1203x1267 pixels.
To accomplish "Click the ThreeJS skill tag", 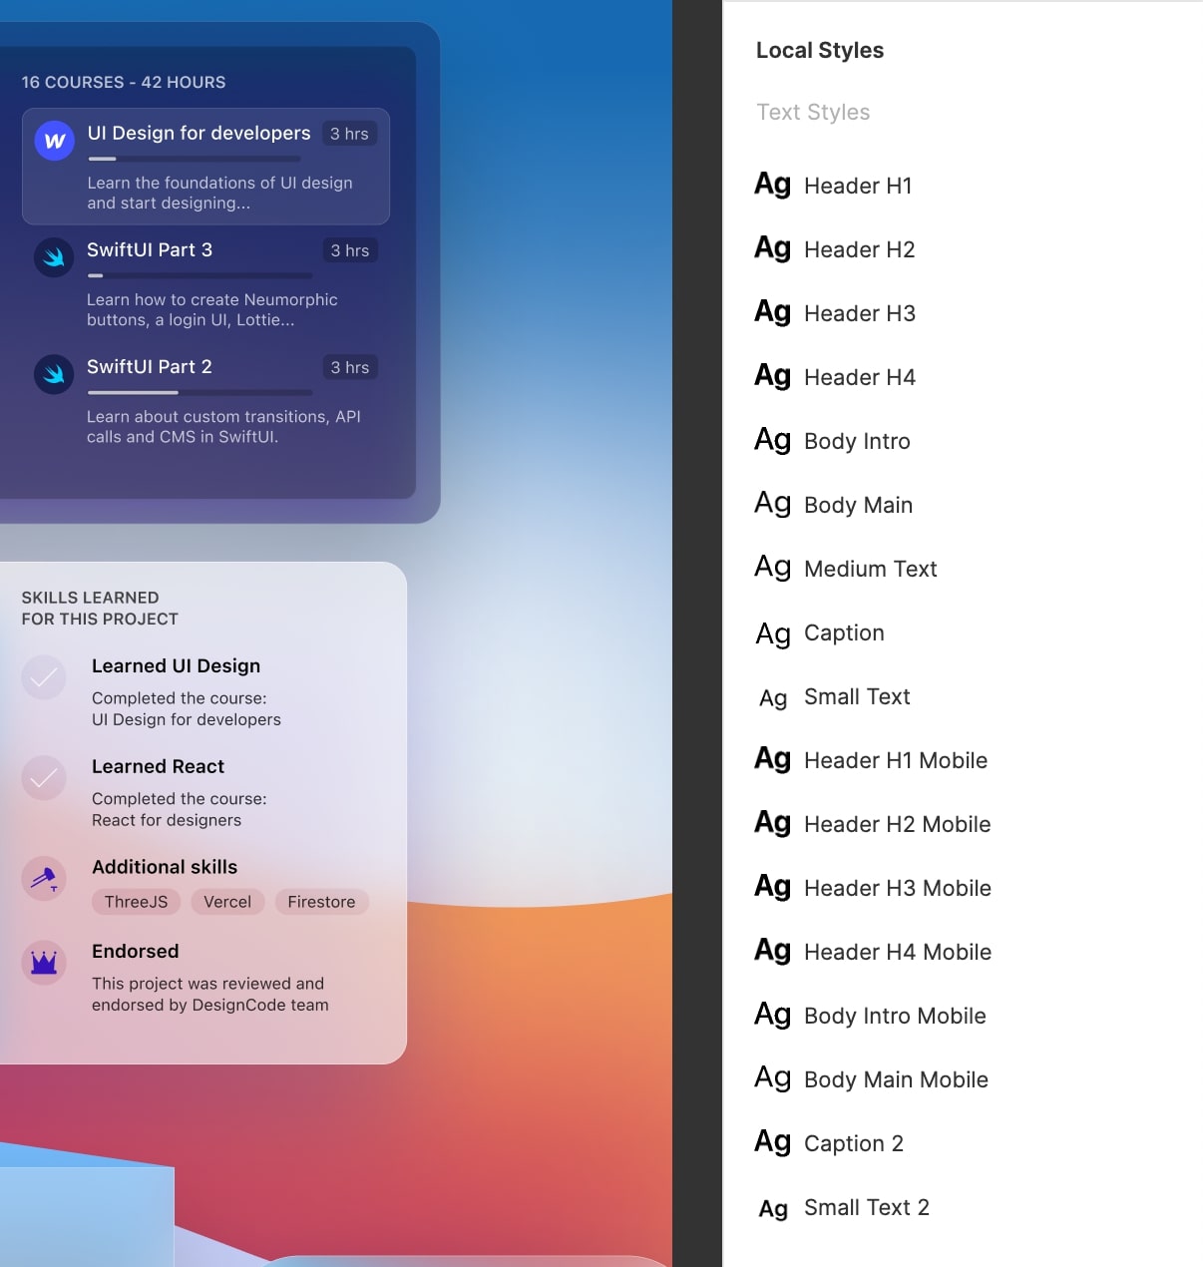I will coord(137,902).
